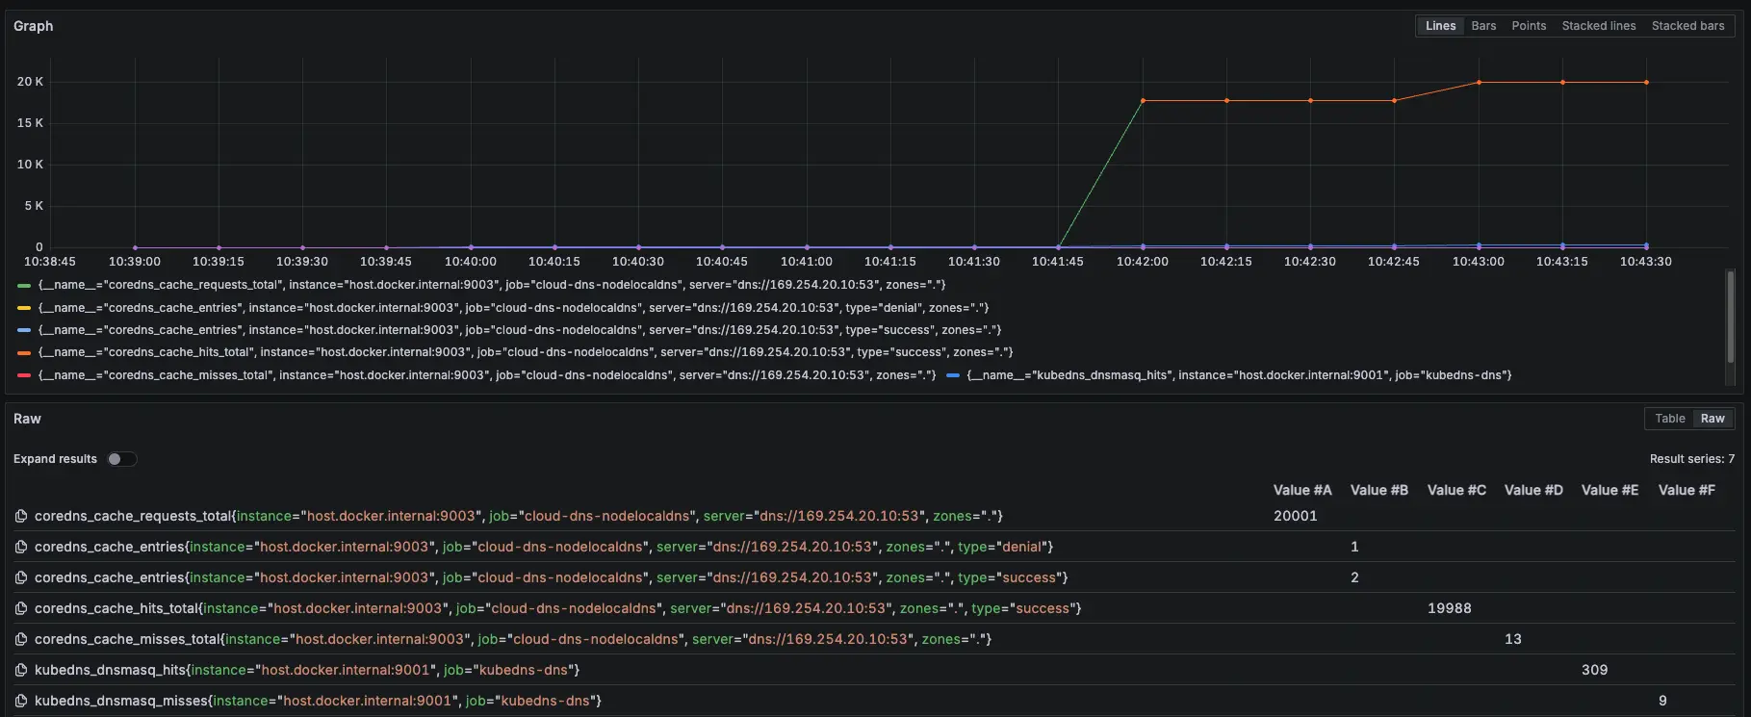
Task: Copy the coredns_cache_entries success row
Action: point(20,578)
